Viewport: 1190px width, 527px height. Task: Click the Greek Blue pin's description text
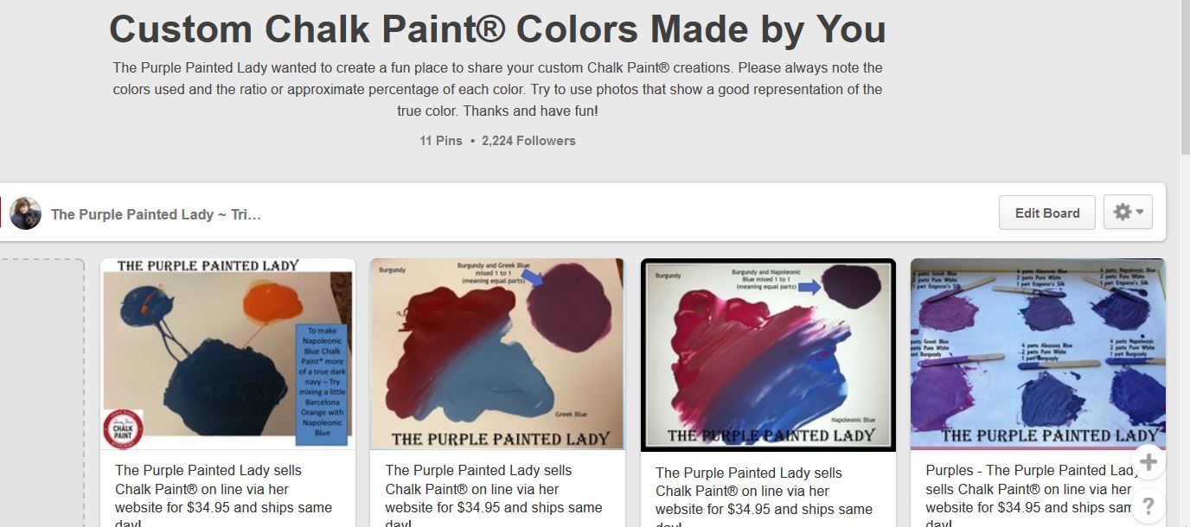coord(493,496)
